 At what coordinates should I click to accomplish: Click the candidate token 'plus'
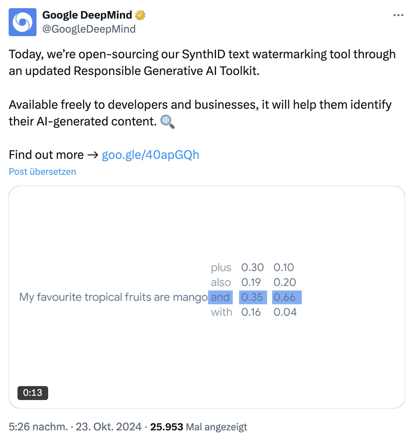221,268
